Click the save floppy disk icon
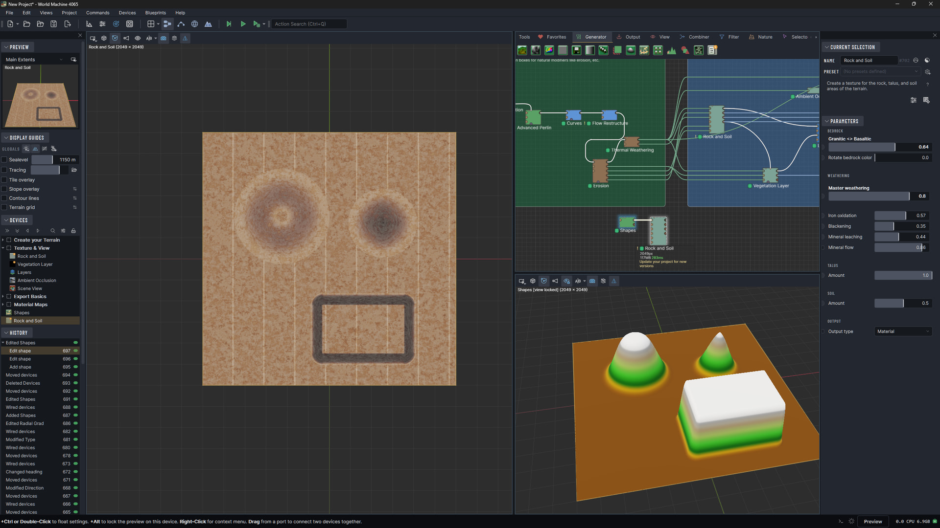The image size is (940, 528). pos(54,24)
